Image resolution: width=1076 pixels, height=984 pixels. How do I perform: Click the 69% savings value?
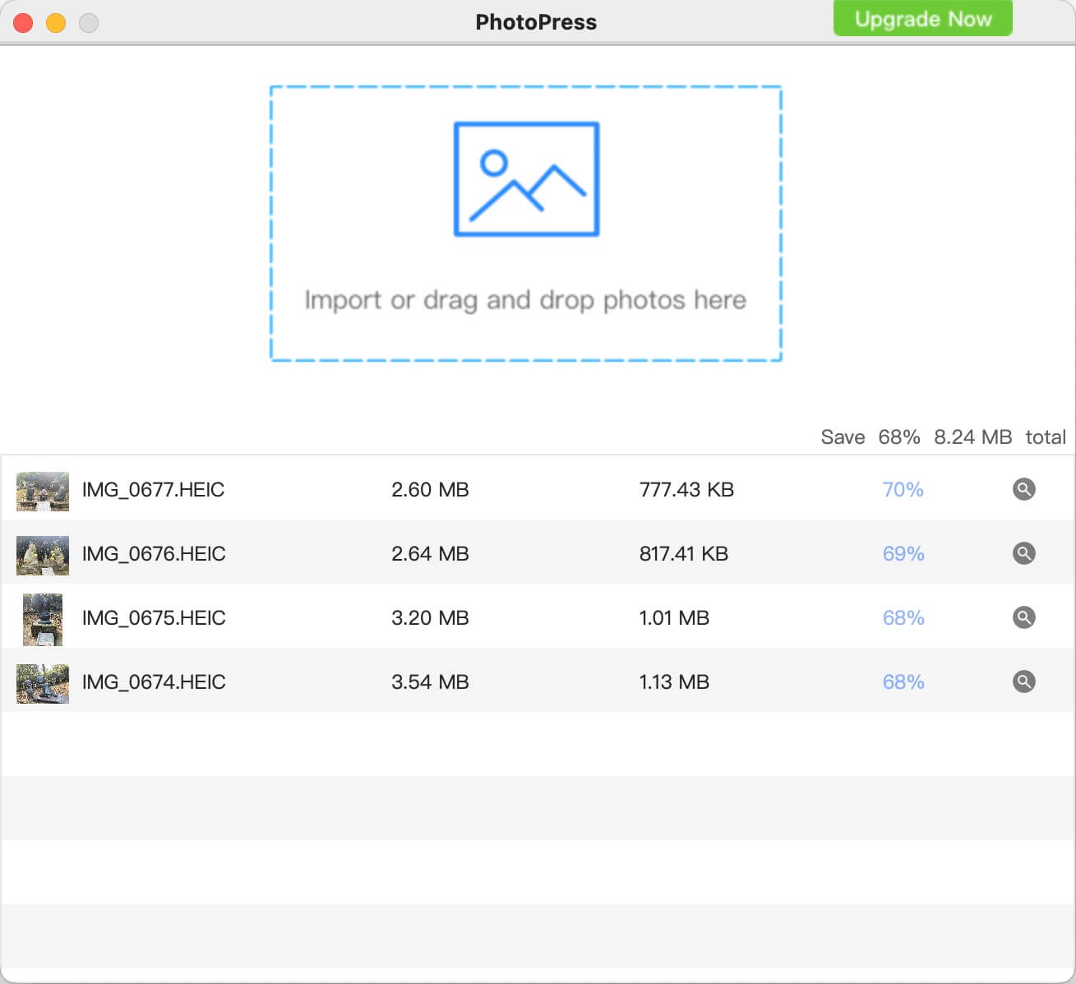[903, 554]
